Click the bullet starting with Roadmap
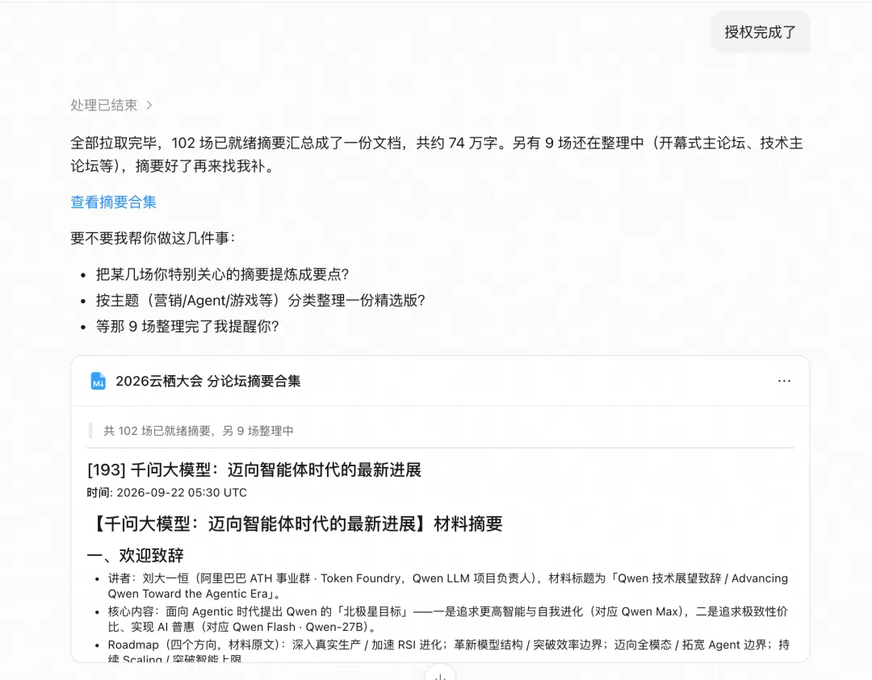The image size is (872, 680). (x=448, y=651)
